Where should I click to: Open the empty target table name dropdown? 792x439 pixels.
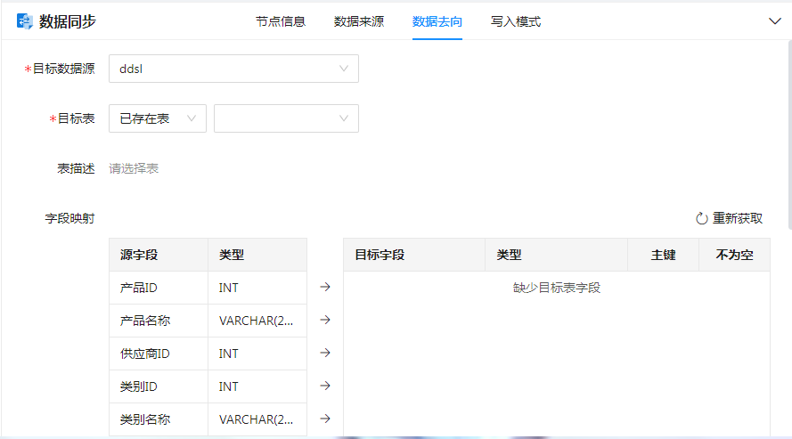(x=286, y=118)
